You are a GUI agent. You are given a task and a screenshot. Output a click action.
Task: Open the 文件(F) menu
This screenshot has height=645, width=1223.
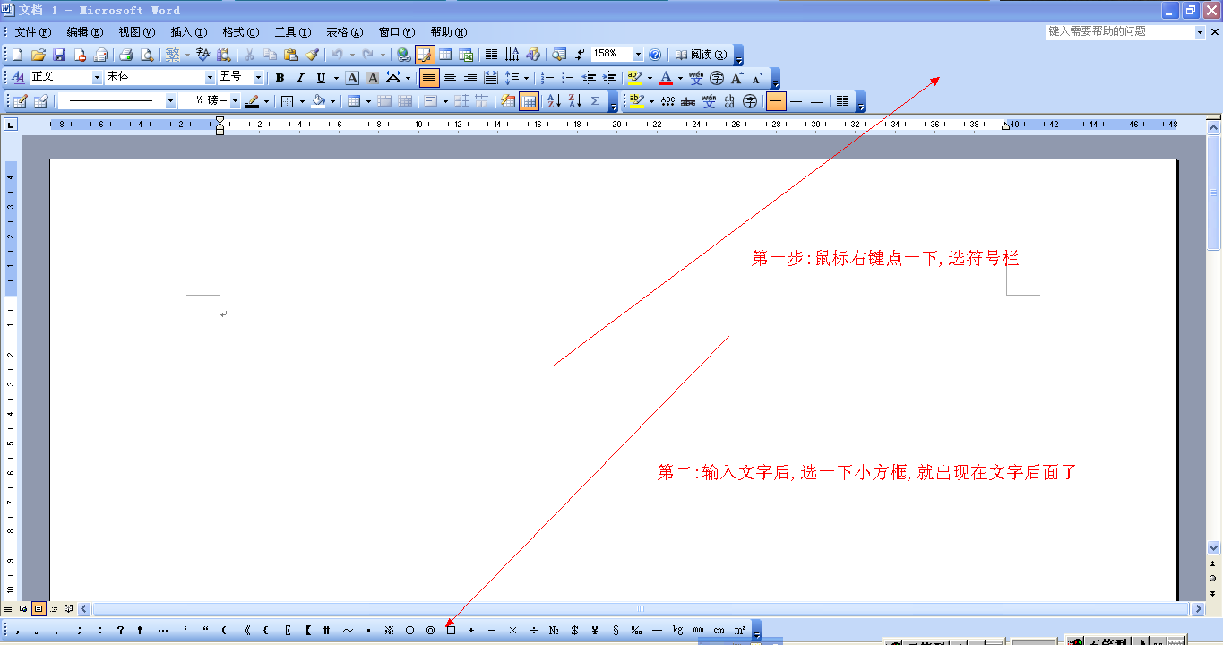[x=33, y=32]
